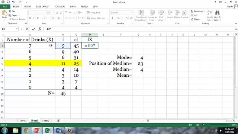Switch to the INSERT ribbon tab
Viewport: 238px width, 134px height.
coord(28,7)
